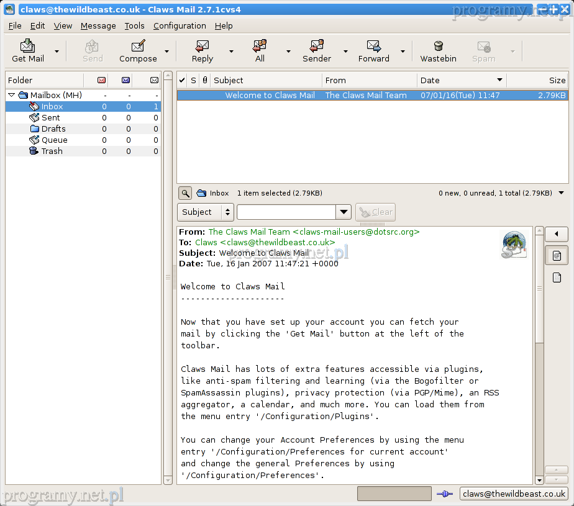
Task: Click the claws@thewildbeast.co.uk account button
Action: click(514, 494)
